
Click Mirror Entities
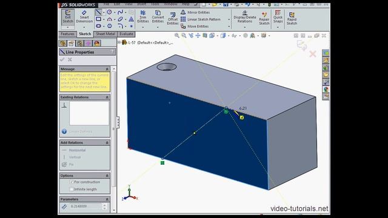195,12
